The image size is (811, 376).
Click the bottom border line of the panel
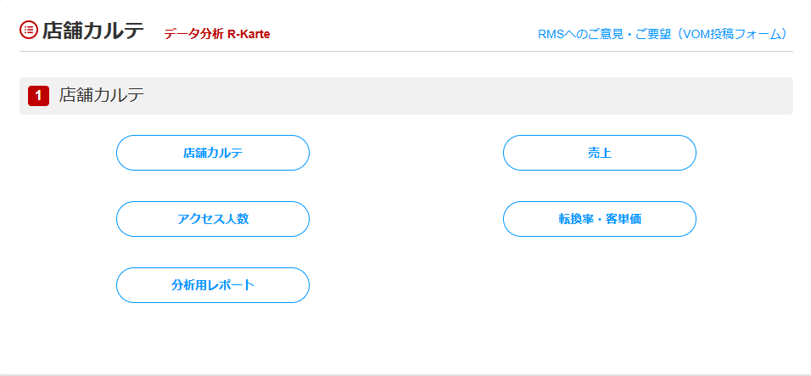click(x=405, y=374)
